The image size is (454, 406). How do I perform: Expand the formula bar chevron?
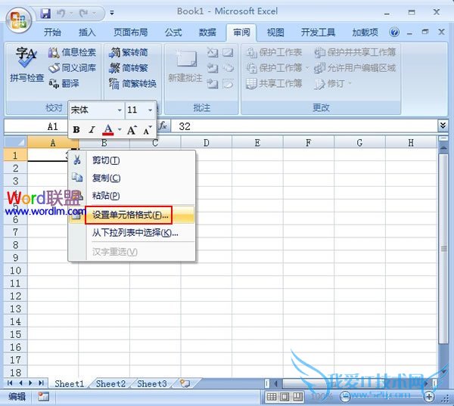(443, 126)
